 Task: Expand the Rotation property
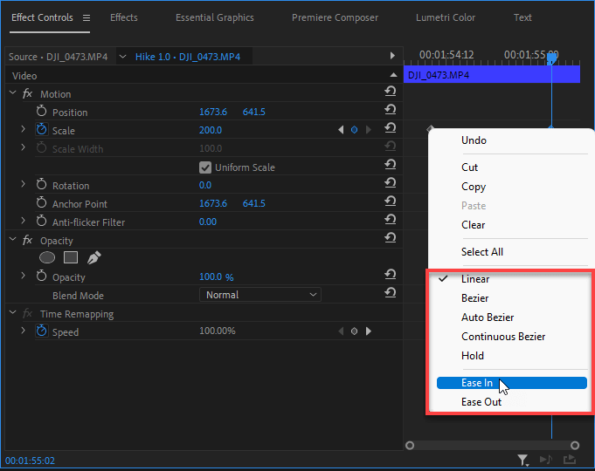[x=23, y=184]
